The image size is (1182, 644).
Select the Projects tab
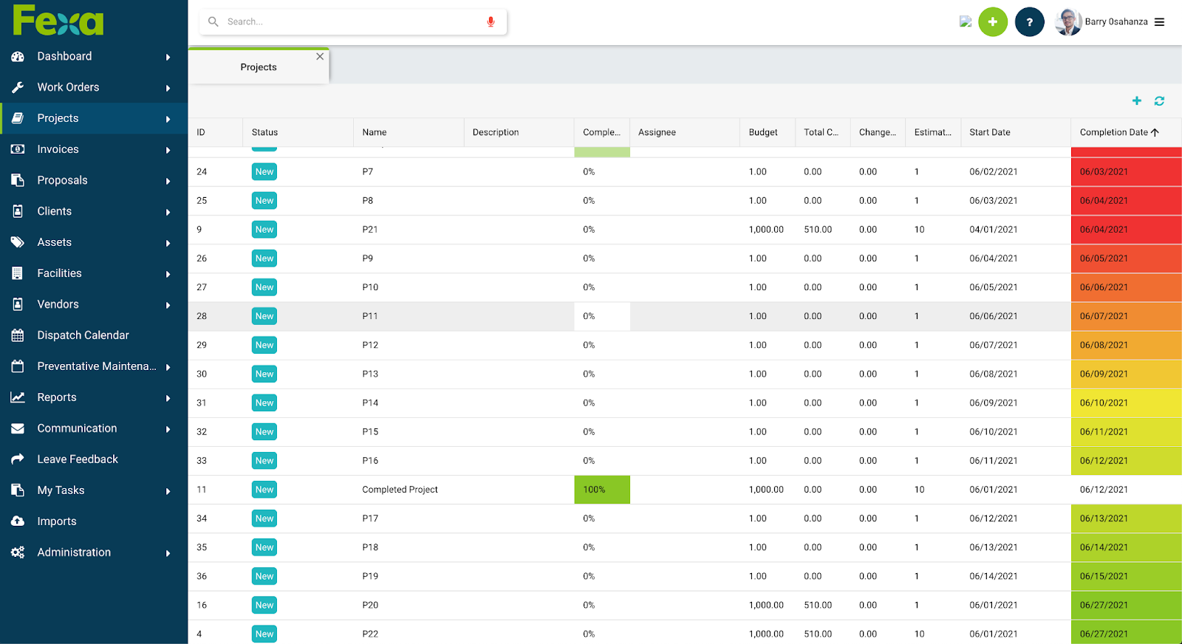[x=259, y=67]
